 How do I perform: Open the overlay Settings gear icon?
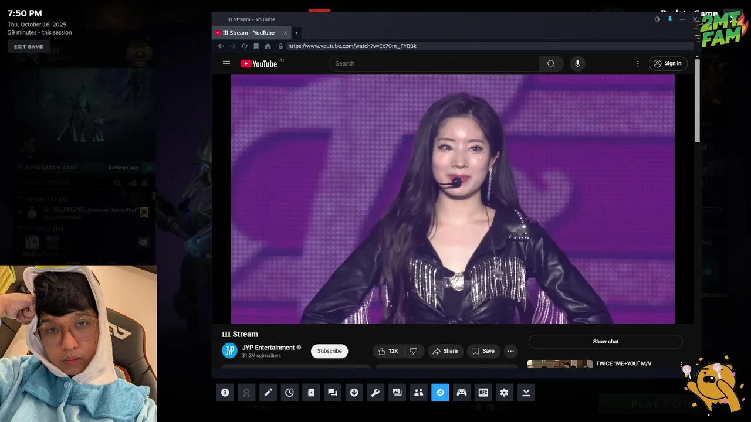click(505, 393)
